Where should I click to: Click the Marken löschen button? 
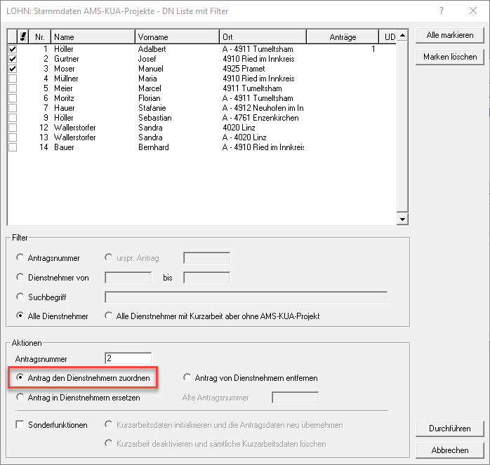[449, 57]
